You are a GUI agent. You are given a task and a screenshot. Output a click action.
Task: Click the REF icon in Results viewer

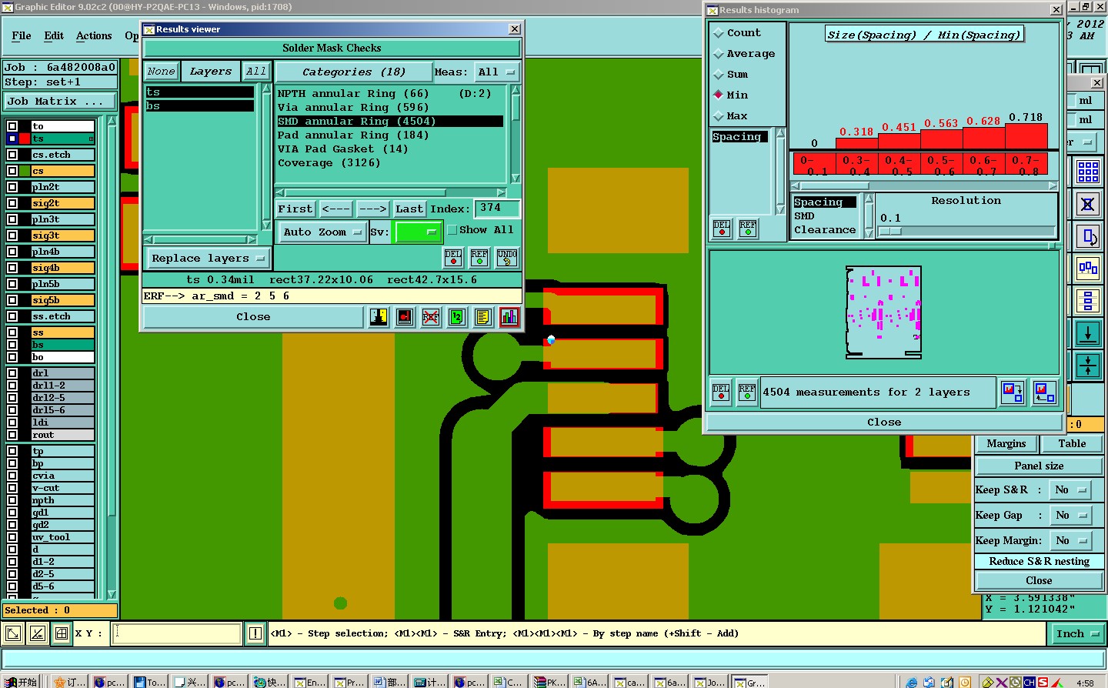point(479,257)
